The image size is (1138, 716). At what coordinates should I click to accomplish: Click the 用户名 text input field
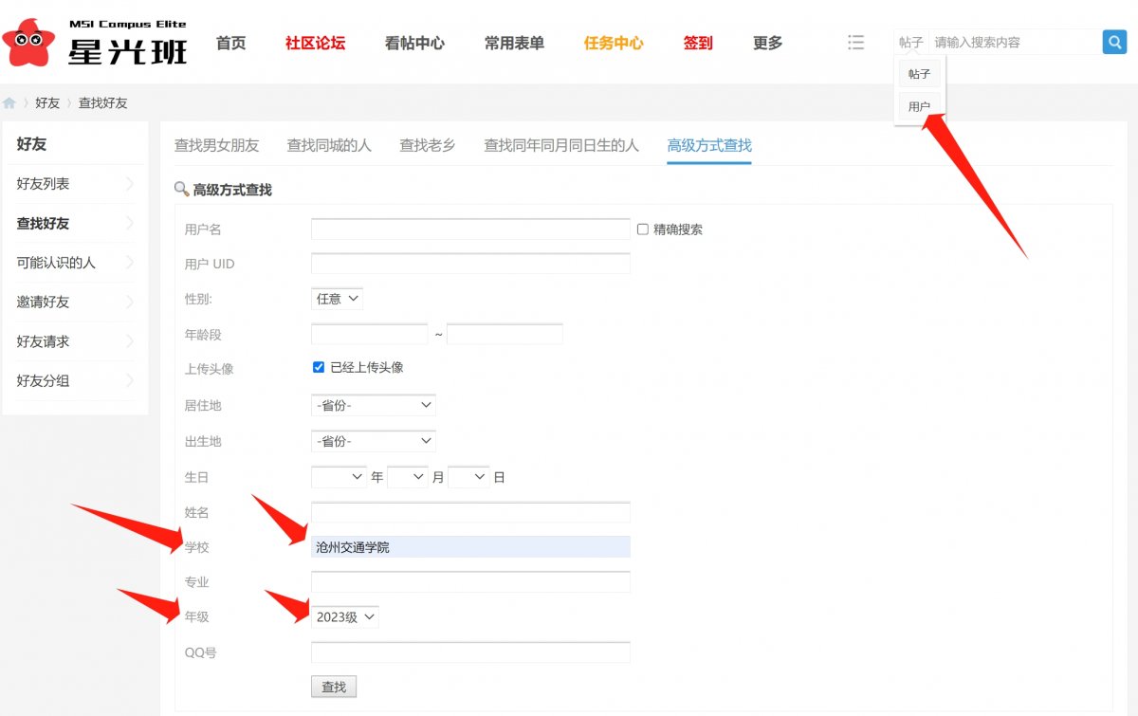470,229
